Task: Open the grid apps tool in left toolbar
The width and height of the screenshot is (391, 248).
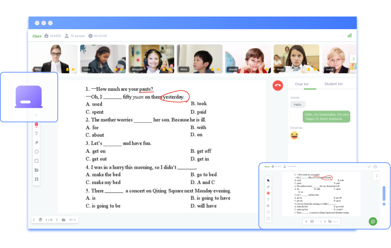Action: tap(36, 179)
